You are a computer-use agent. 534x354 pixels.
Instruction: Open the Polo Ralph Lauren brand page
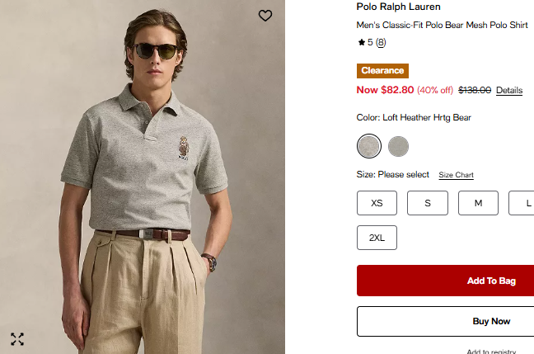coord(398,7)
